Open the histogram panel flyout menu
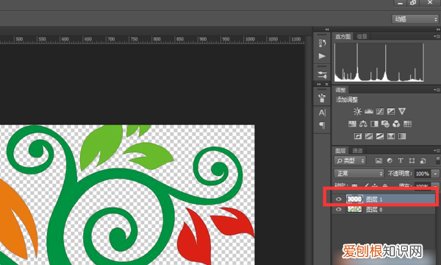441x265 pixels. tap(437, 36)
